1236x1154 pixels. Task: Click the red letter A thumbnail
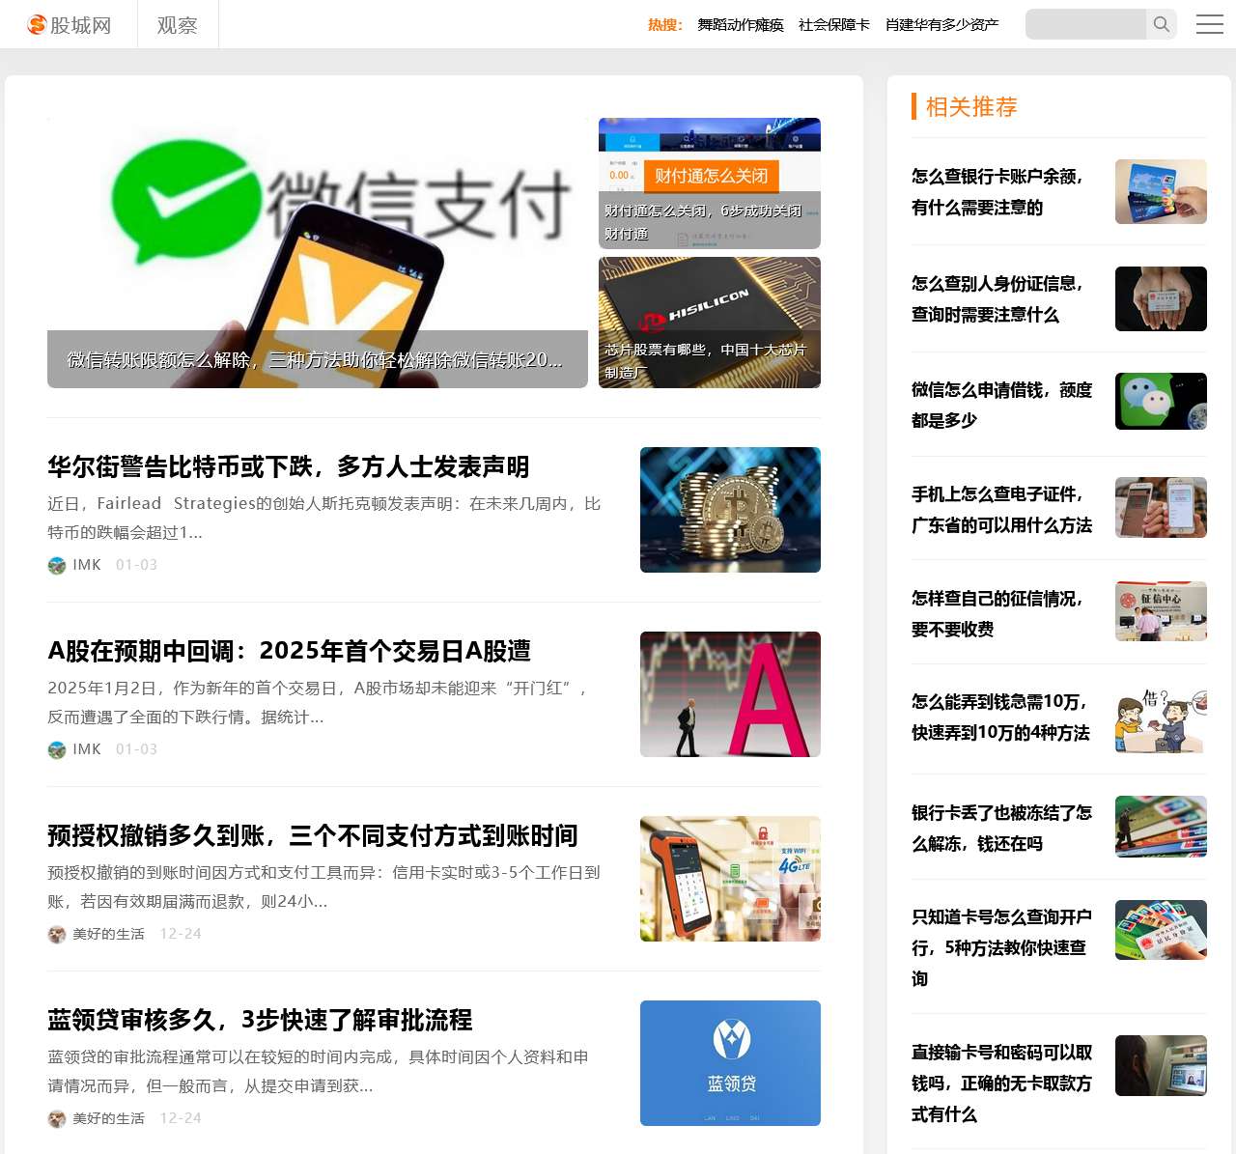(x=730, y=694)
